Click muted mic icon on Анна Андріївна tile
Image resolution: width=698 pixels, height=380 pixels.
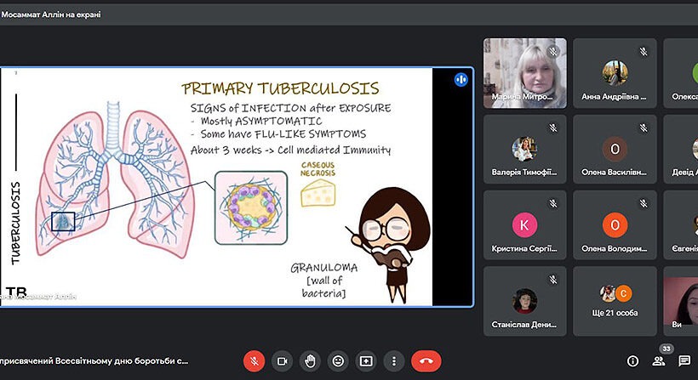tap(644, 52)
